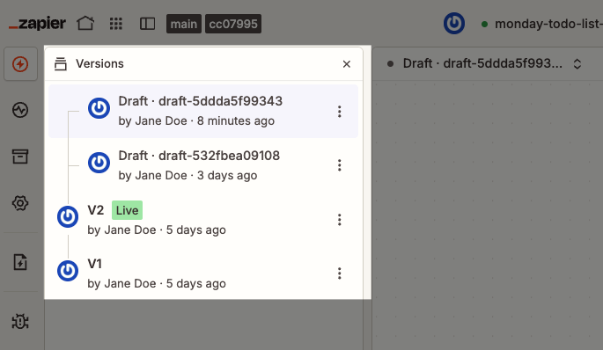The height and width of the screenshot is (350, 603).
Task: Close the Versions panel
Action: pos(347,64)
